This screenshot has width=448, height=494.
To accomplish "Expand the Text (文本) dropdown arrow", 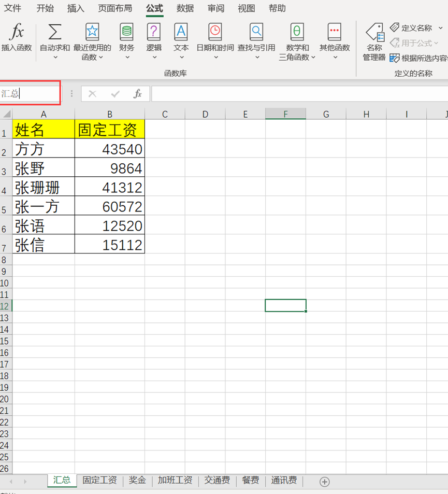I will [182, 58].
